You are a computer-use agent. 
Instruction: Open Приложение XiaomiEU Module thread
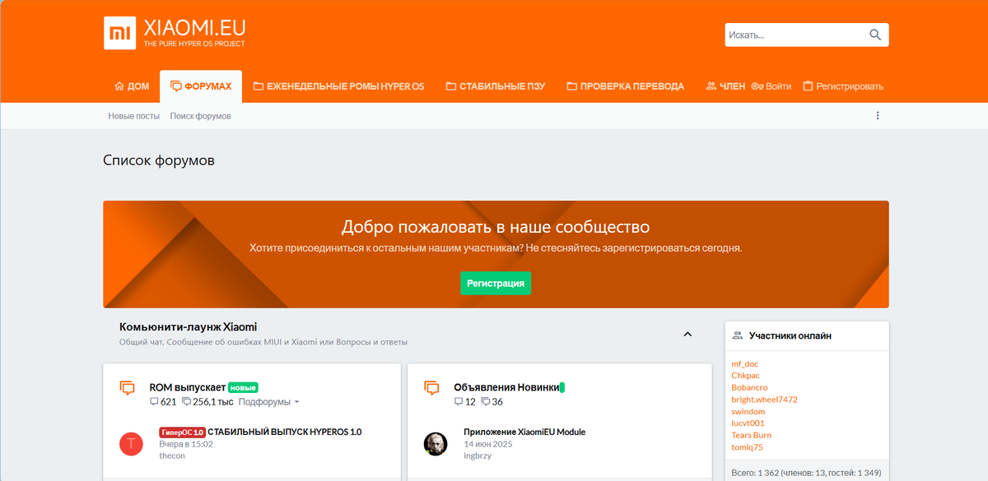pos(524,432)
